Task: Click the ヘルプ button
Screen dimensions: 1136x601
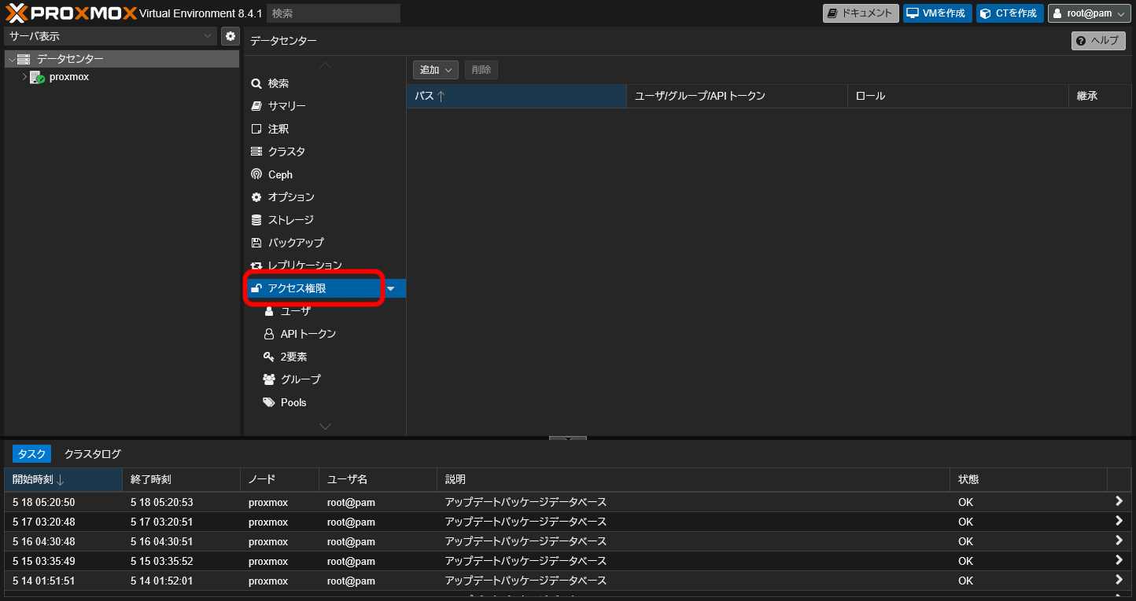Action: (1098, 41)
